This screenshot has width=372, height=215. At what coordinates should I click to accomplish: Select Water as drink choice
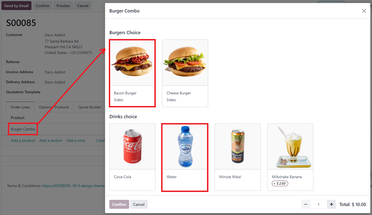[x=185, y=157]
